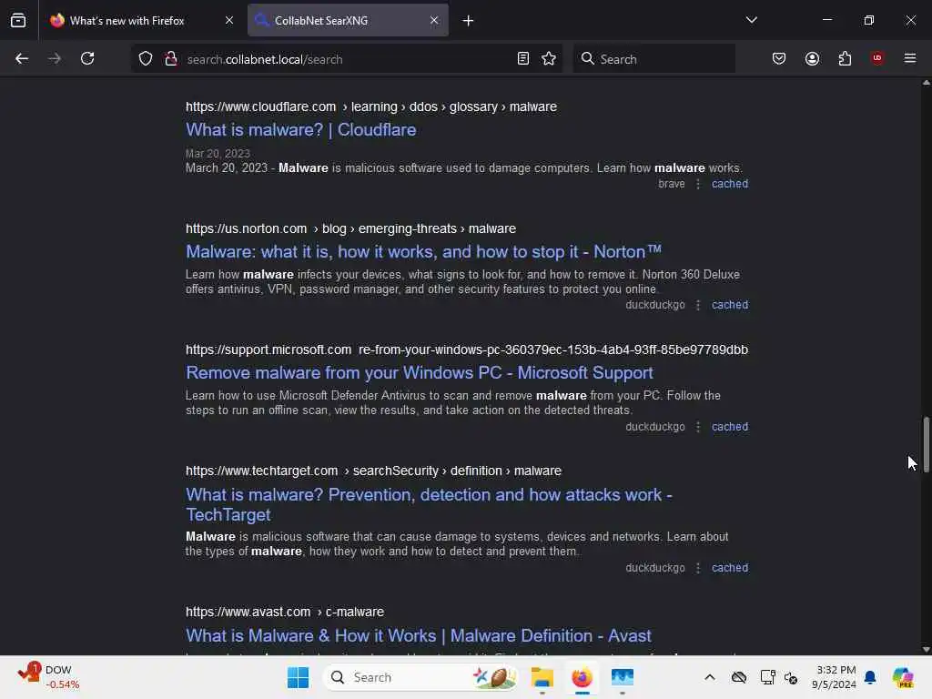Click the cloudflare.com URL breadcrumb
Screen dimensions: 932x699
tap(371, 107)
